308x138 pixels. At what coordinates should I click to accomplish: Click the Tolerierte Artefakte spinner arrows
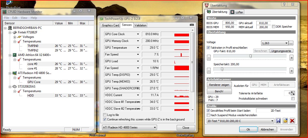tap(293, 93)
